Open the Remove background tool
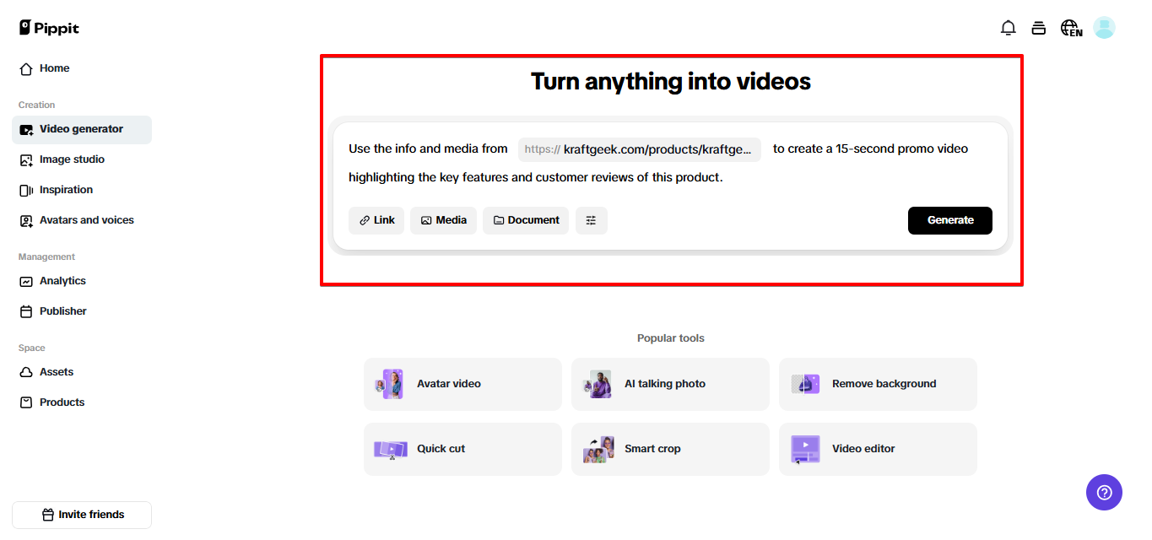The image size is (1152, 540). 878,384
